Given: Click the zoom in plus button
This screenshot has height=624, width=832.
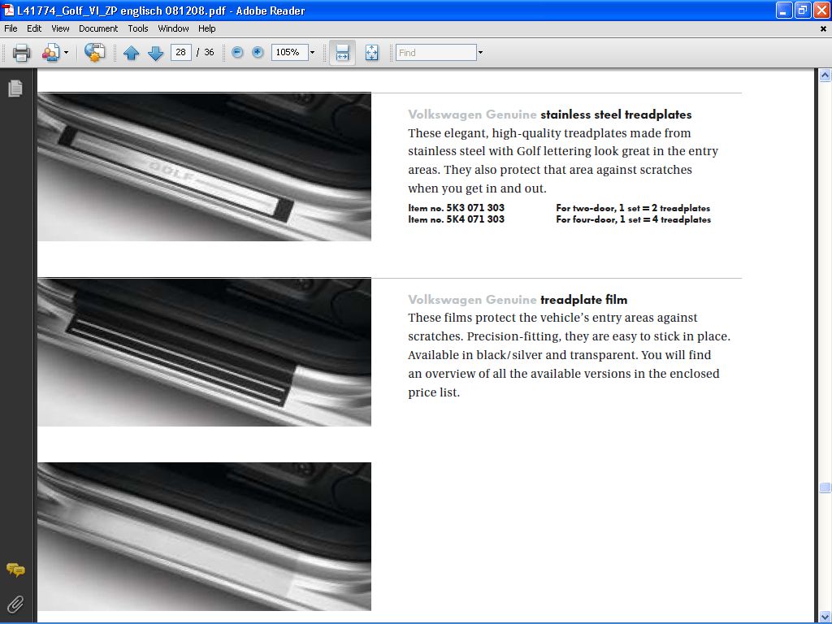Looking at the screenshot, I should point(258,53).
